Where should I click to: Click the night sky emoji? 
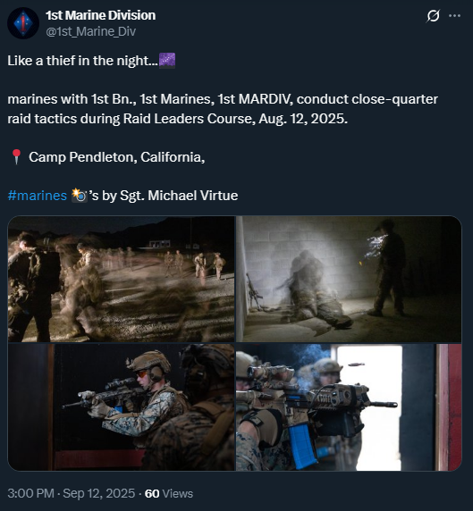[167, 61]
